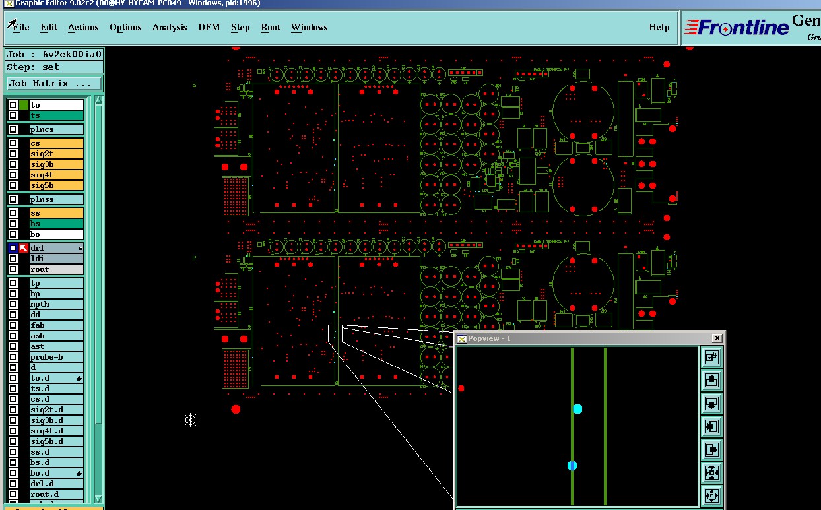This screenshot has width=821, height=510.
Task: Click lower cyan drill point in Popview
Action: 572,466
